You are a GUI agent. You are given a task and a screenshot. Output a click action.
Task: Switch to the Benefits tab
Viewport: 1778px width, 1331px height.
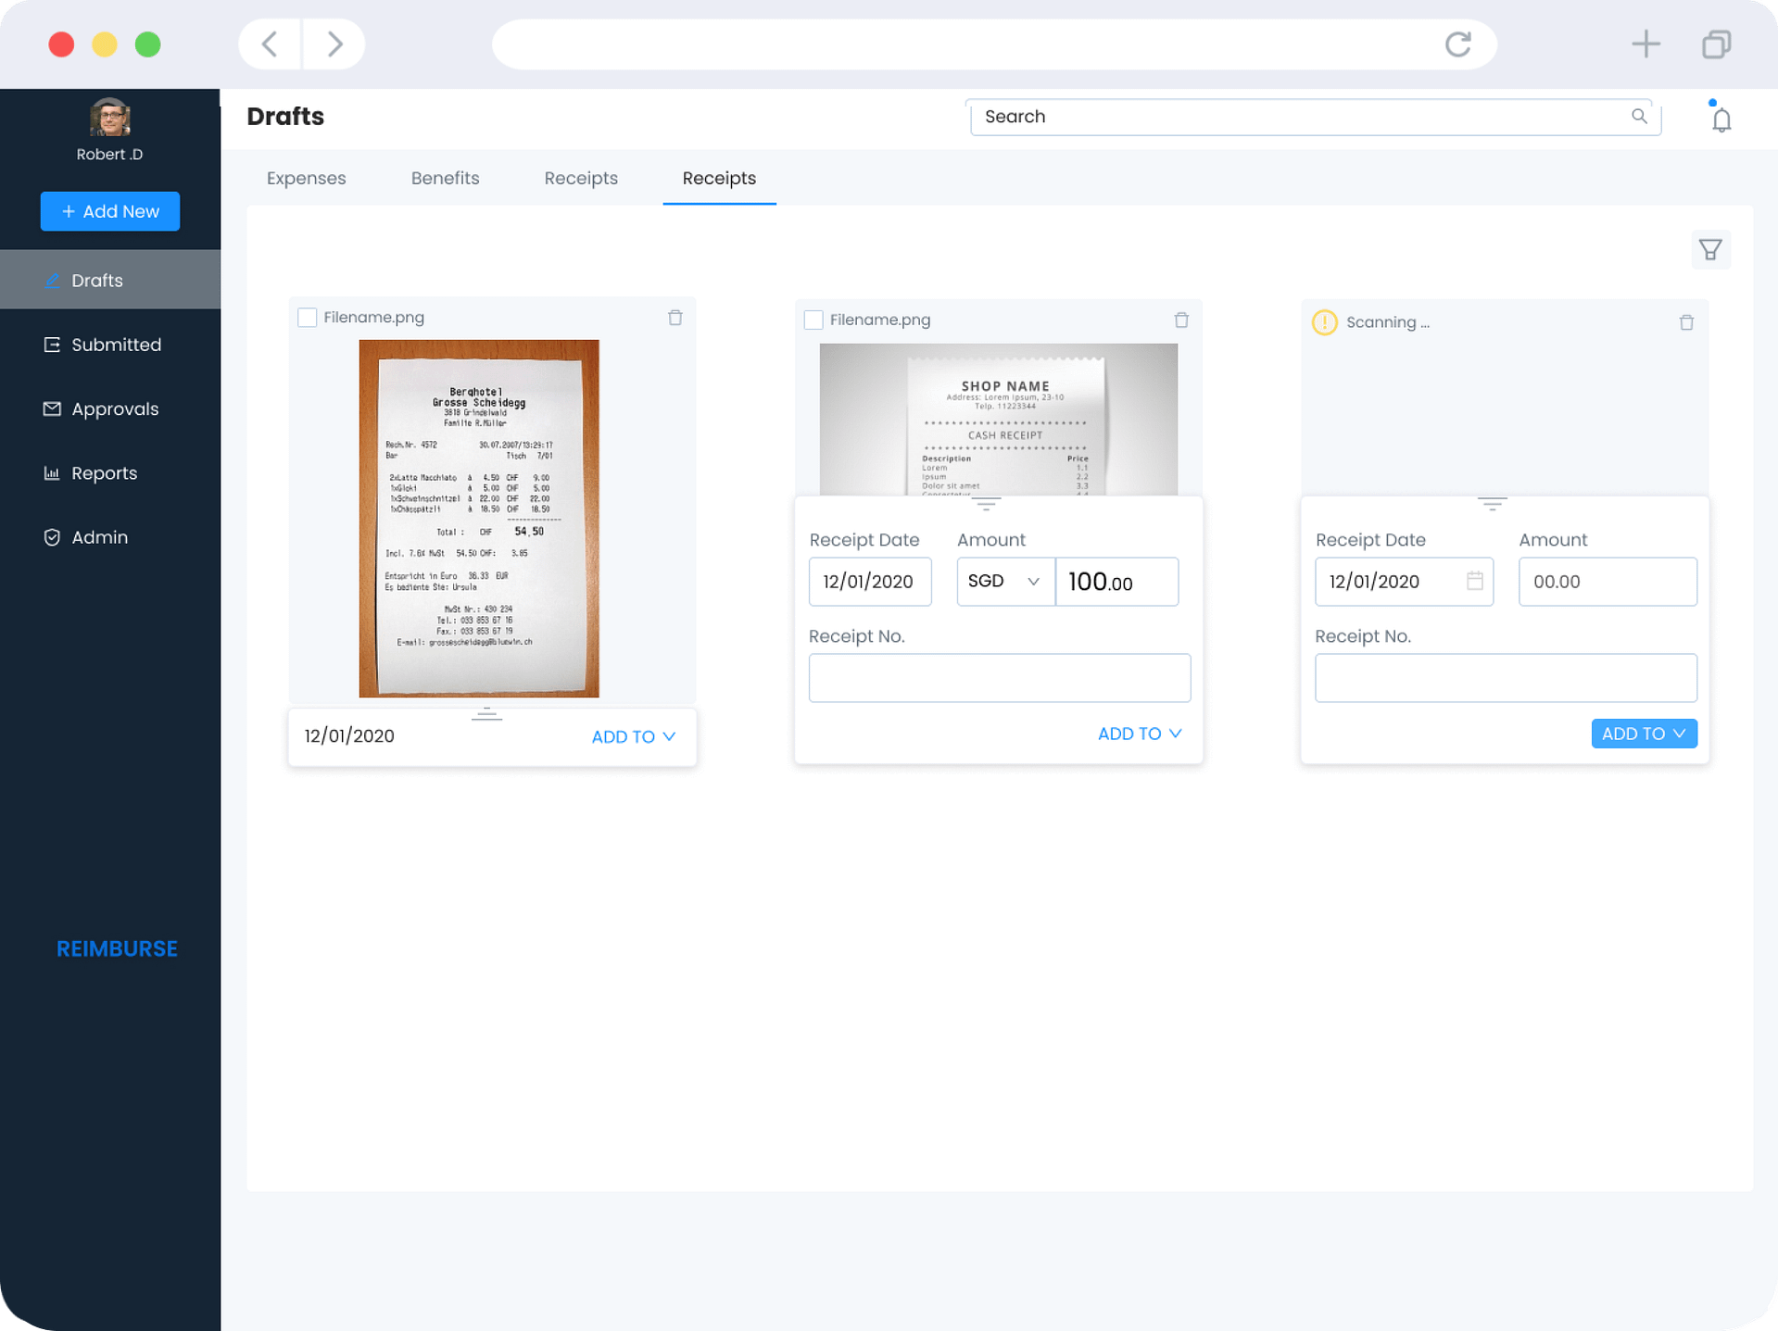click(x=445, y=179)
